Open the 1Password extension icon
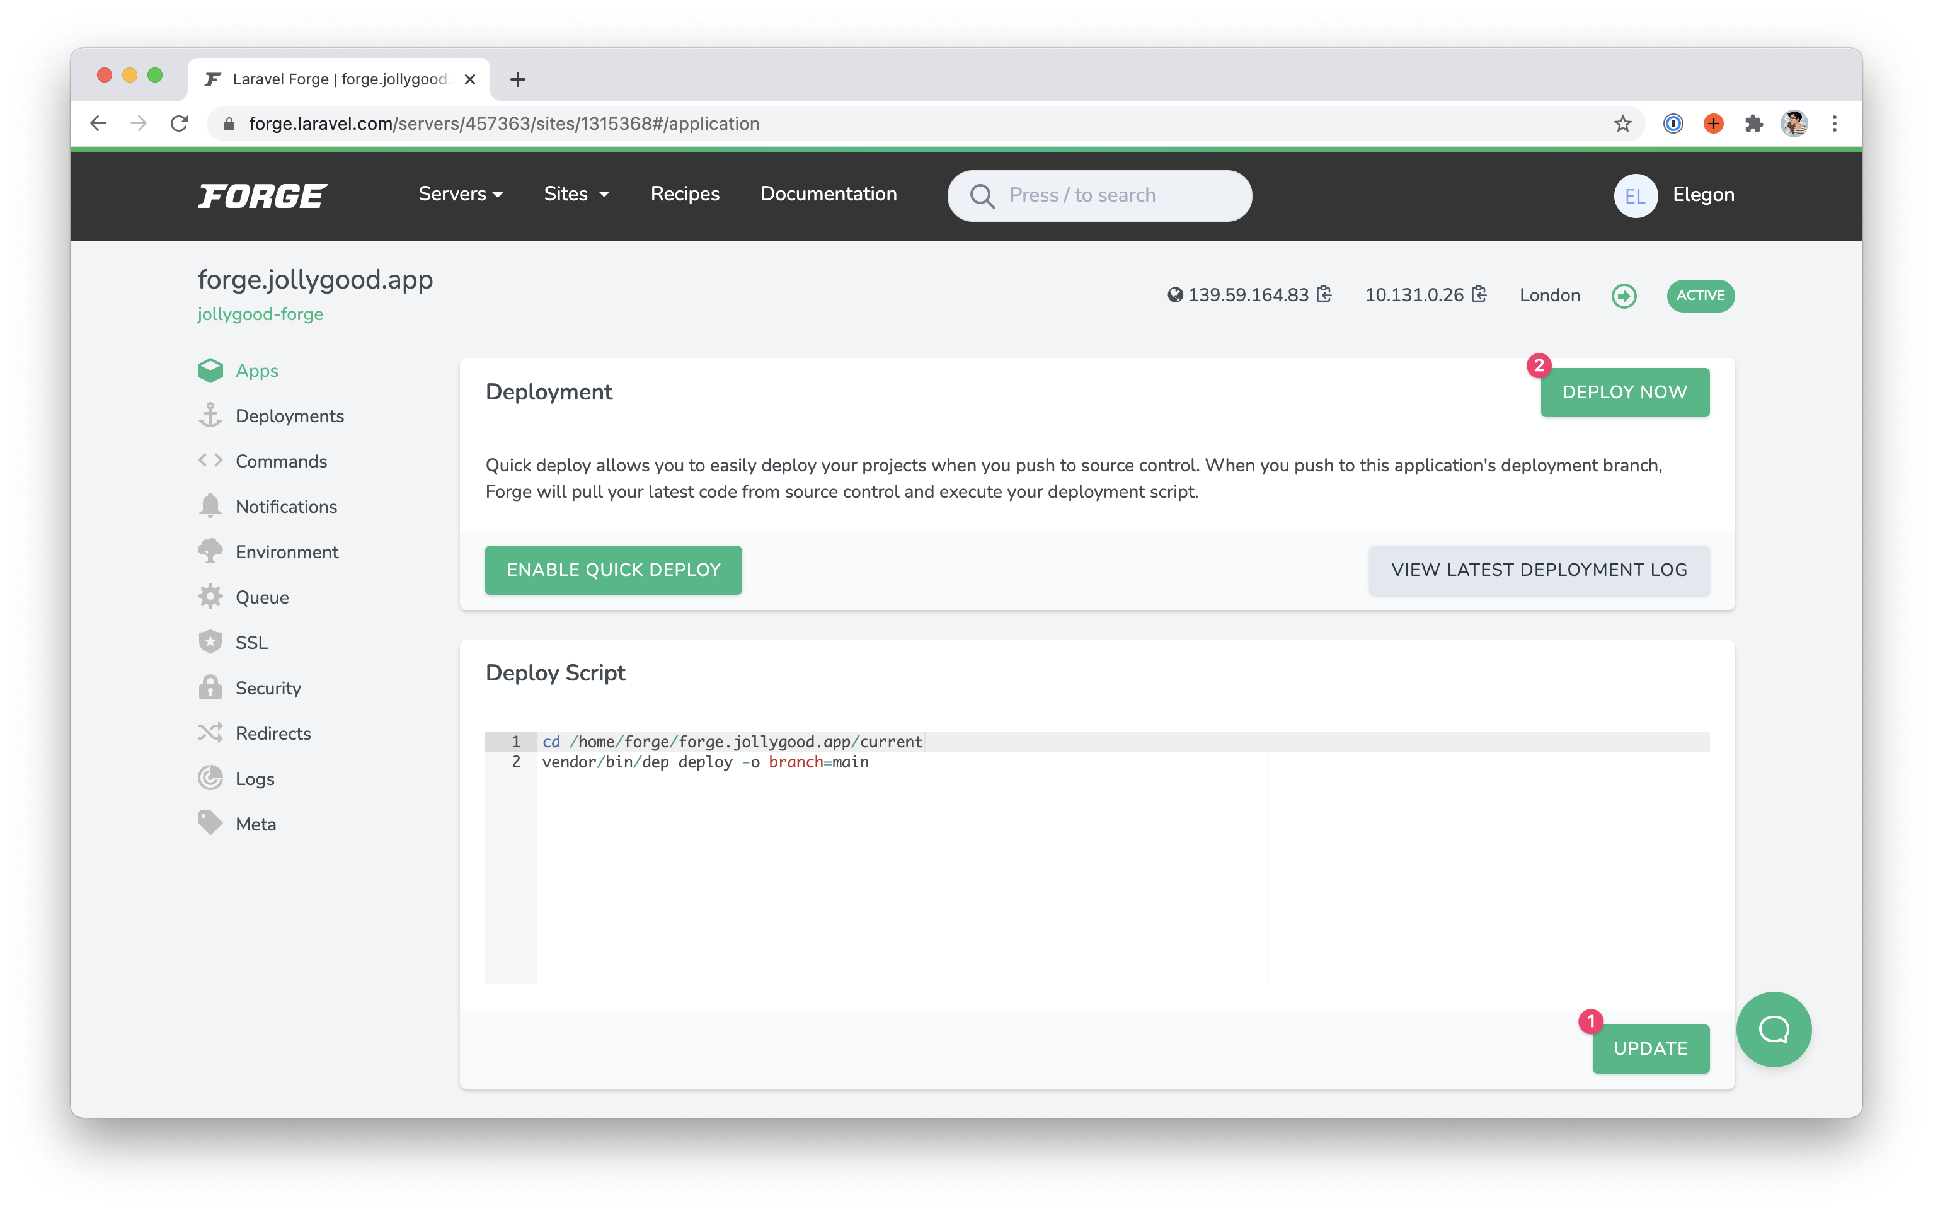This screenshot has height=1211, width=1933. pos(1672,123)
